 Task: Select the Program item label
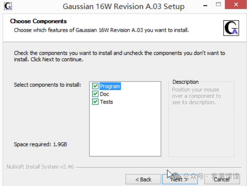point(110,87)
